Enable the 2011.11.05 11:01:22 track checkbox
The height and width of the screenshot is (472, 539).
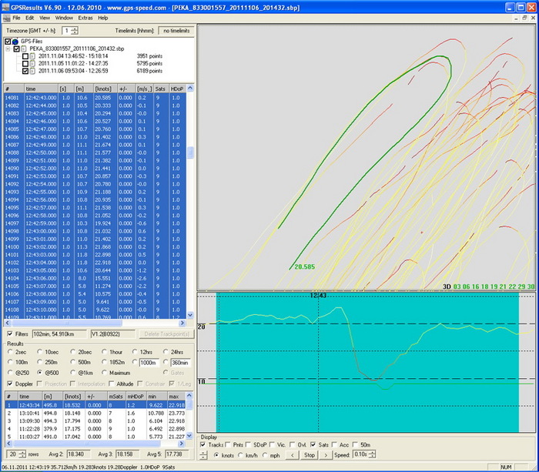(25, 63)
